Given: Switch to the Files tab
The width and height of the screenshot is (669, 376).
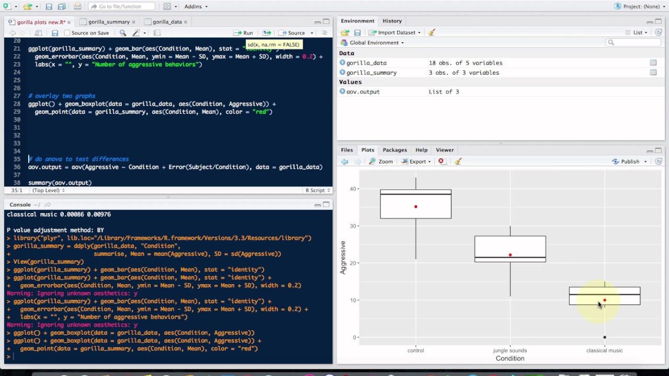Looking at the screenshot, I should tap(347, 150).
